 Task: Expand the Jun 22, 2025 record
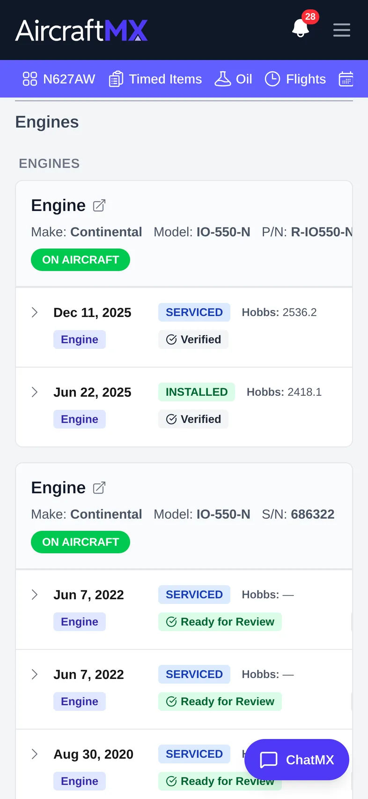pyautogui.click(x=35, y=392)
